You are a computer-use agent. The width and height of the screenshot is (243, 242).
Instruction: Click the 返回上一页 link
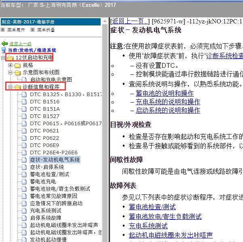pos(129,21)
